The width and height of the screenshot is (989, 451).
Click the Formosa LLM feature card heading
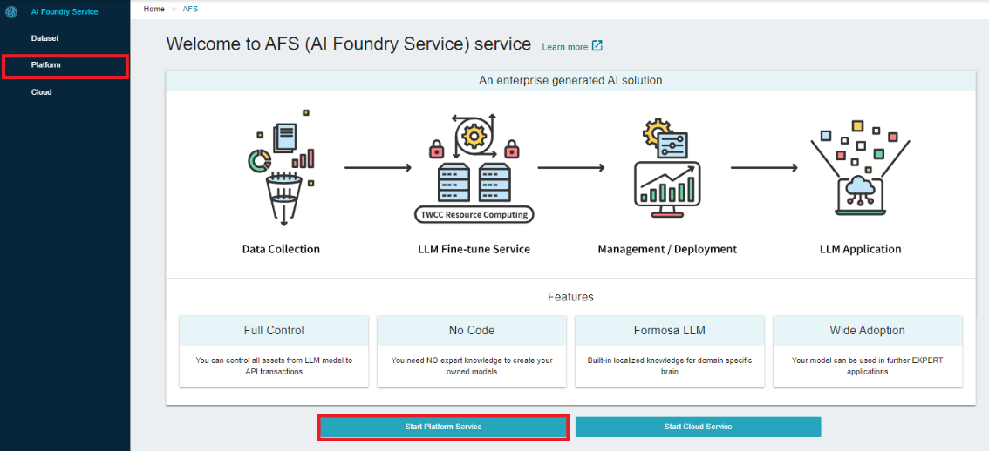point(670,330)
